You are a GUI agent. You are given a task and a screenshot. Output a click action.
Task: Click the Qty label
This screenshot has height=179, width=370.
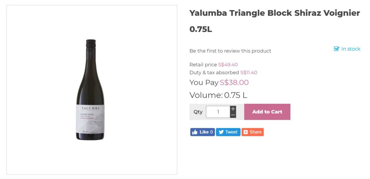pos(198,112)
